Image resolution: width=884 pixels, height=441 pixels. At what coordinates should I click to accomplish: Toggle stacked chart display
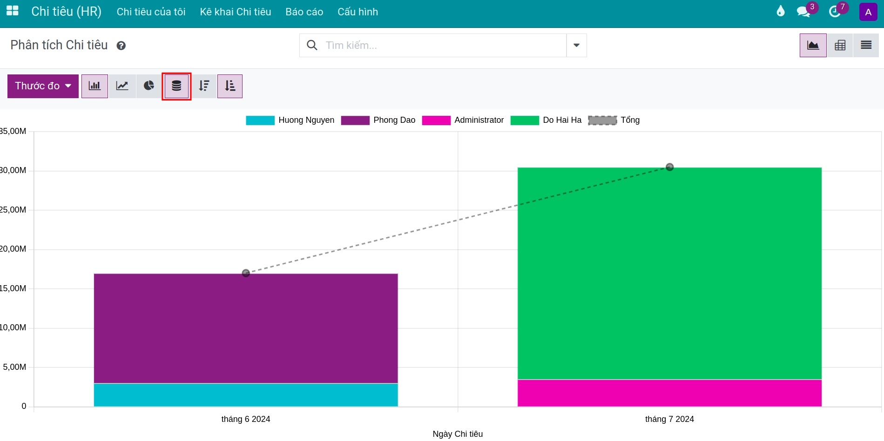tap(176, 86)
